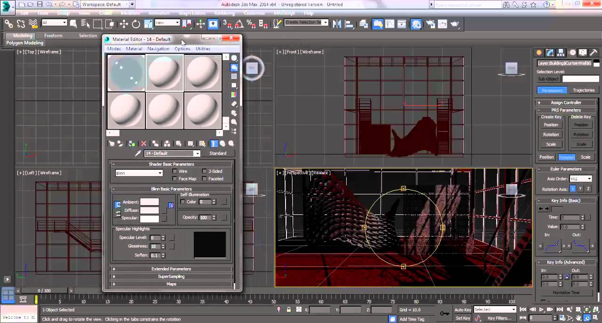Click the Render Production teapot icon
Screen dimensions: 602x323
[455, 23]
